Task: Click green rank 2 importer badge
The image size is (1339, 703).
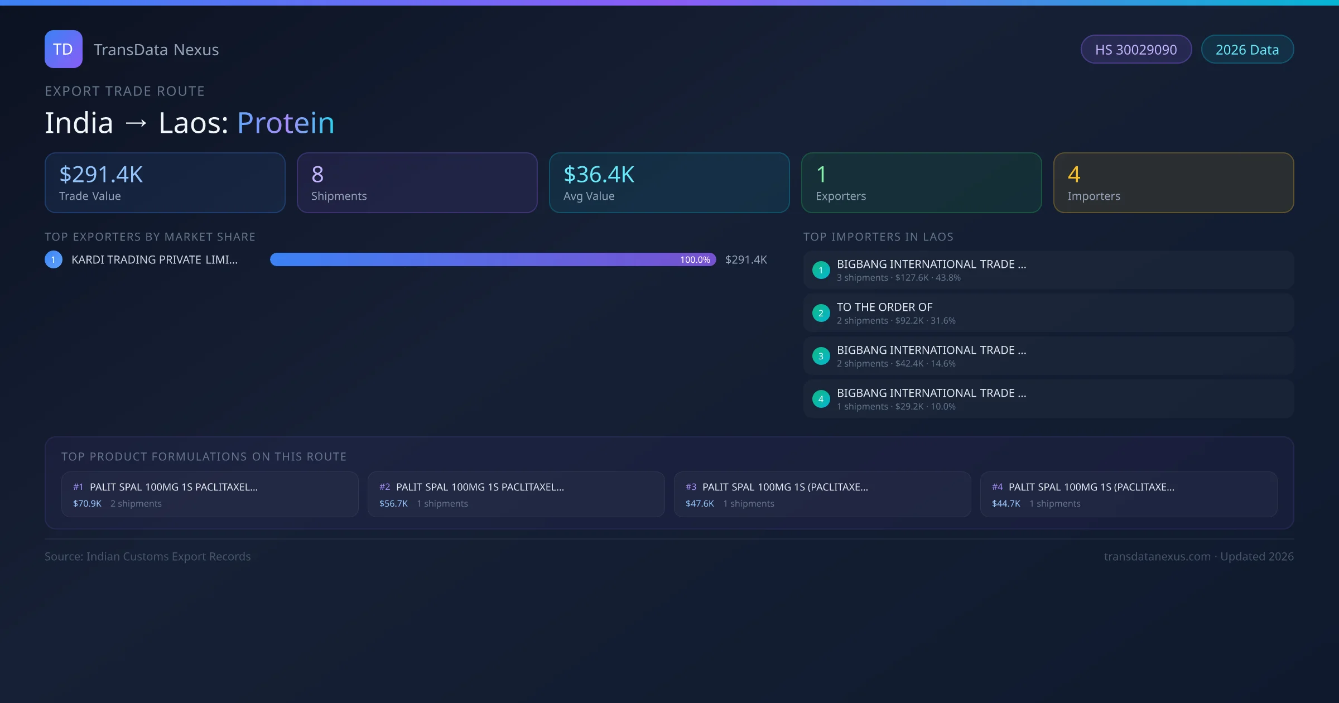Action: [821, 313]
